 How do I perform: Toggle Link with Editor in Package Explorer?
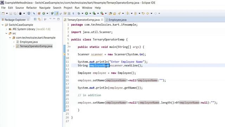coord(39,19)
